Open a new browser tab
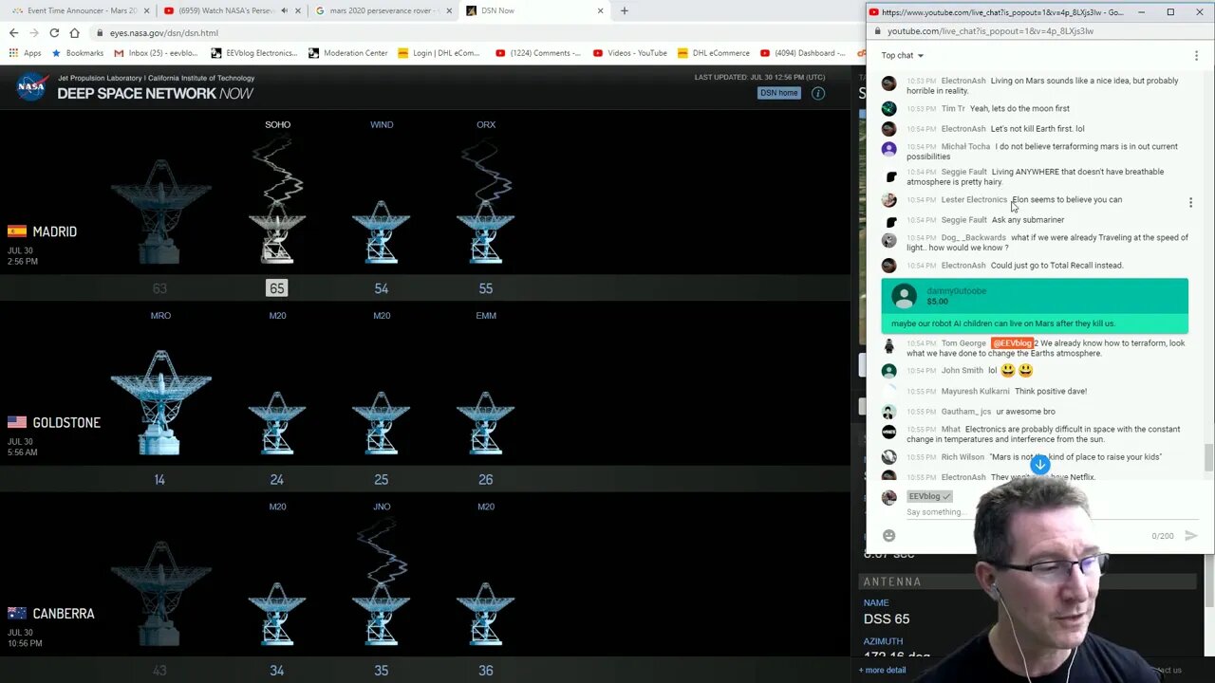Viewport: 1215px width, 683px height. [x=624, y=10]
